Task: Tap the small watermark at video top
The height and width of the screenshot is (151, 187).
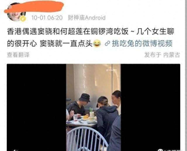Action: [x=112, y=70]
